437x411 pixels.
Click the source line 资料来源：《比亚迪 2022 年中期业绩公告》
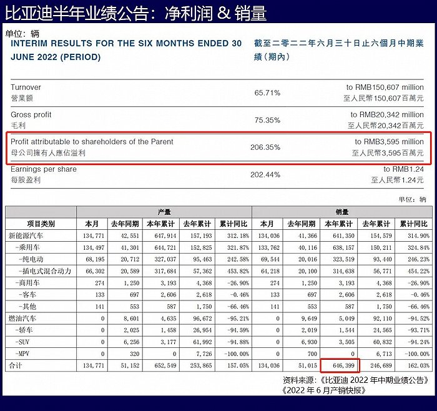click(356, 380)
